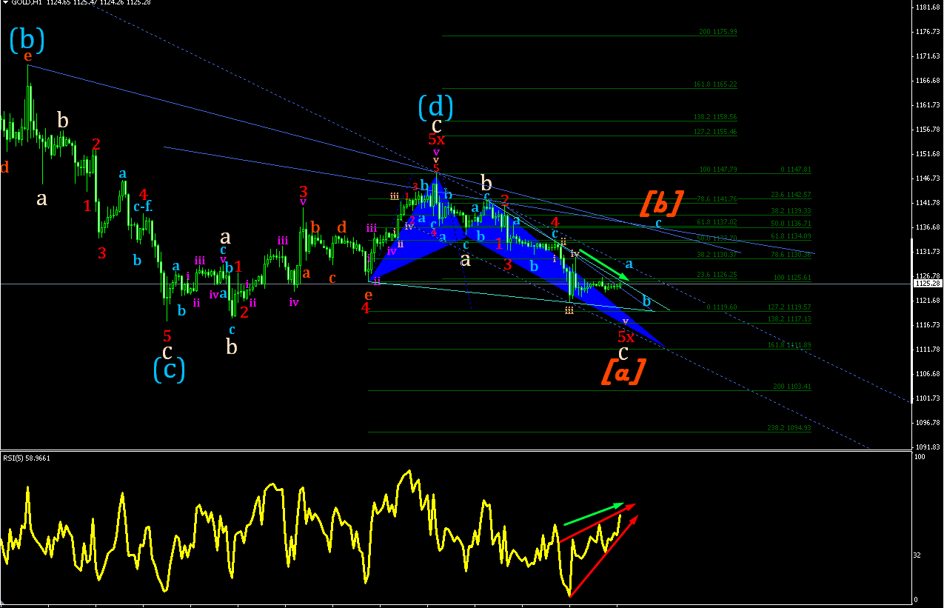Select Fibonacci level 100 1147.79
944x608 pixels.
pos(717,170)
